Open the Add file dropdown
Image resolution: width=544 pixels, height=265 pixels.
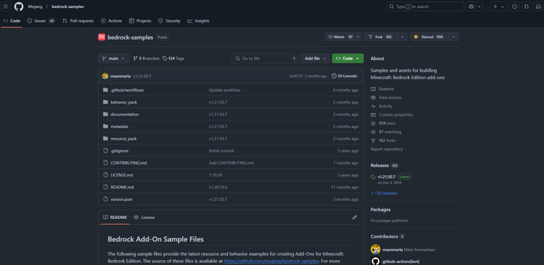315,58
